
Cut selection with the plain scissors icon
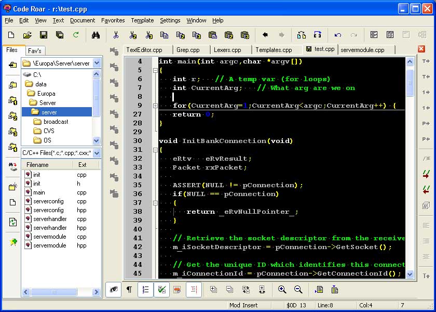coord(116,35)
